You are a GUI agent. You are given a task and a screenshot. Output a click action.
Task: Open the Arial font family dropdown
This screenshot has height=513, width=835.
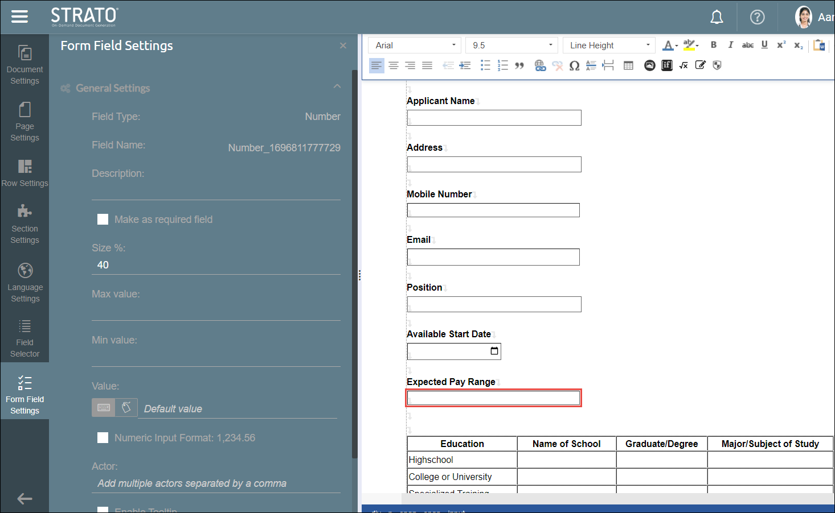tap(415, 45)
